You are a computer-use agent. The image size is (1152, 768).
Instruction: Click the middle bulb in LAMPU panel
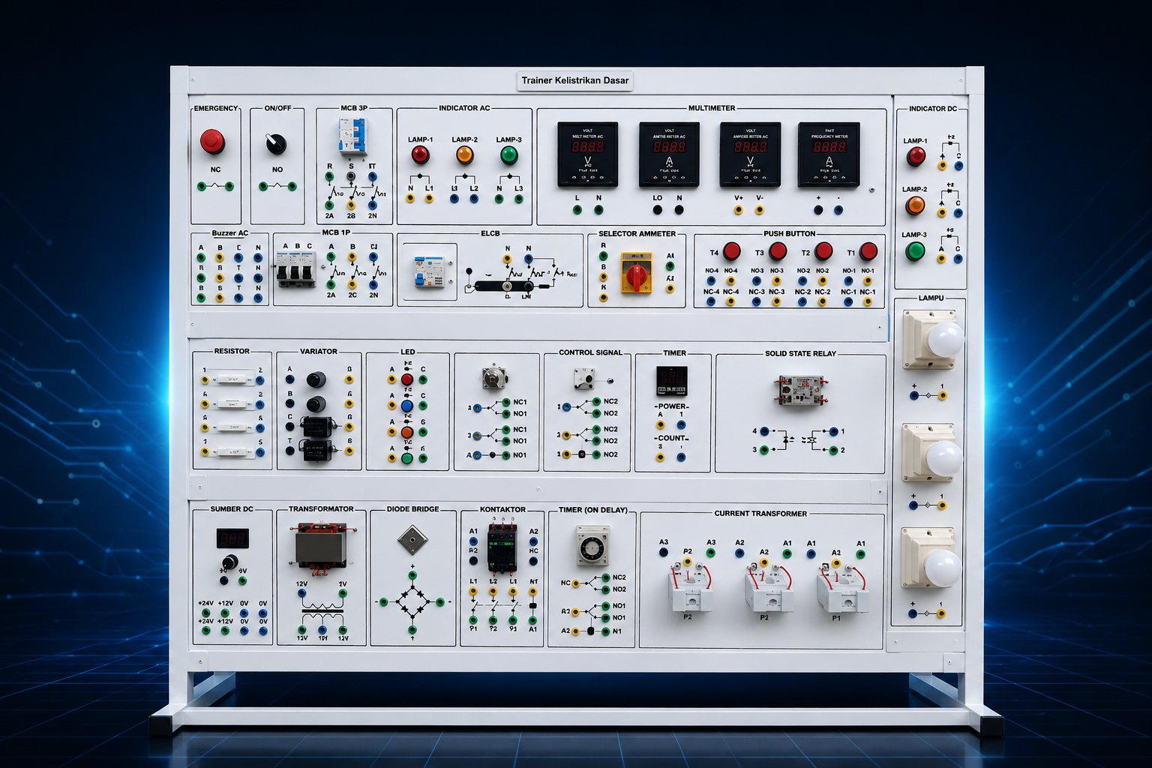tap(944, 457)
